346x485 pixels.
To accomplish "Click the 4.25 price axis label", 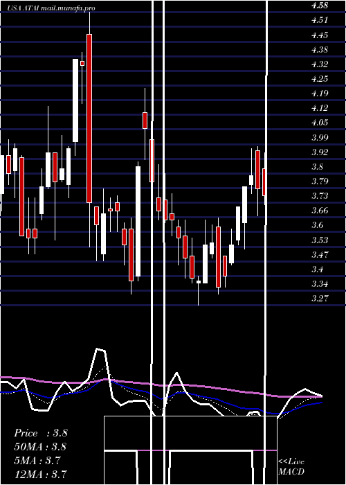I will (320, 79).
